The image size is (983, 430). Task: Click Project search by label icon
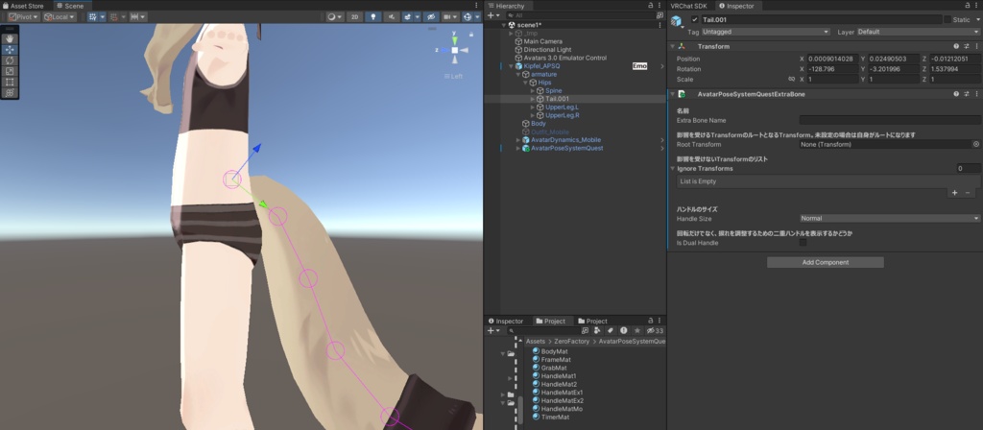tap(610, 330)
